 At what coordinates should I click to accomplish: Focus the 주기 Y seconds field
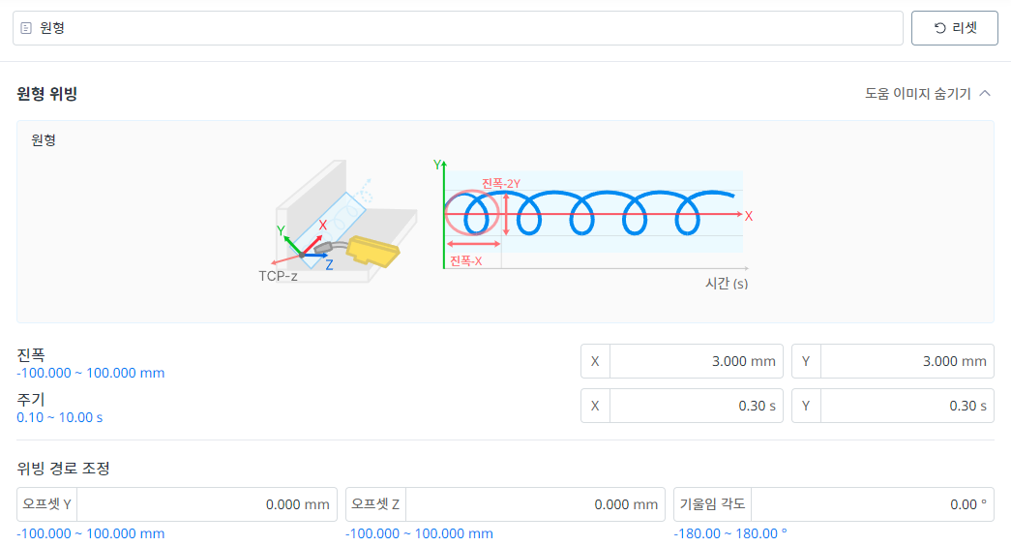coord(907,406)
